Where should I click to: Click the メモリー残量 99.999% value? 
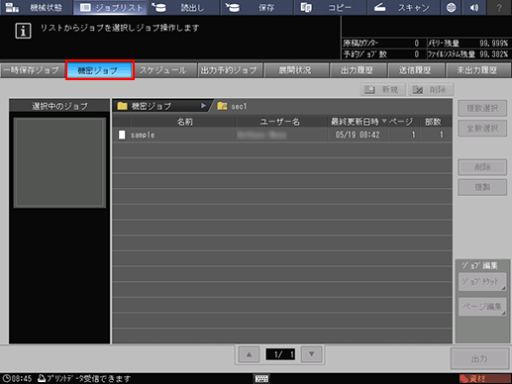tap(493, 44)
